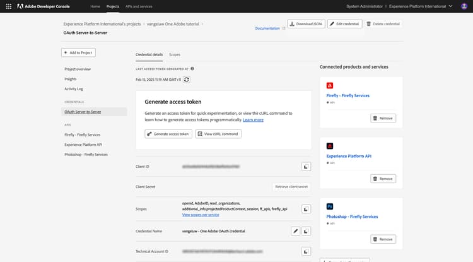473x262 pixels.
Task: Switch to the Scopes tab
Action: 175,55
